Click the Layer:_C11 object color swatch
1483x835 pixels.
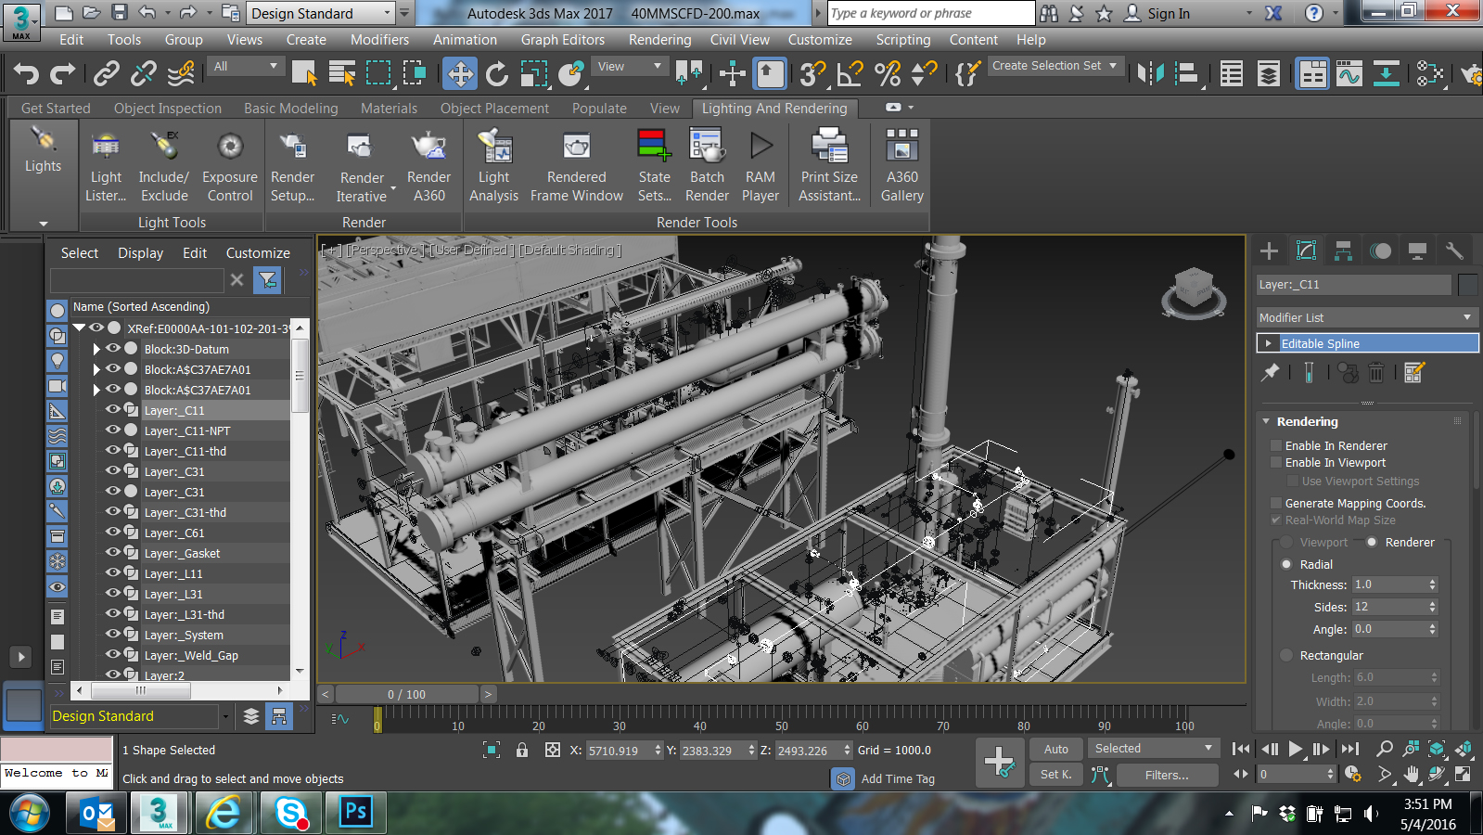[x=1467, y=285]
